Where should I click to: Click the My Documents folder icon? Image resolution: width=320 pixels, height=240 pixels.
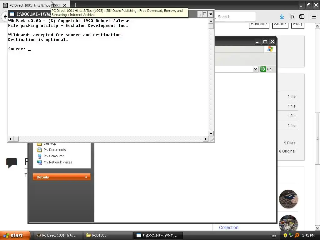pyautogui.click(x=39, y=150)
